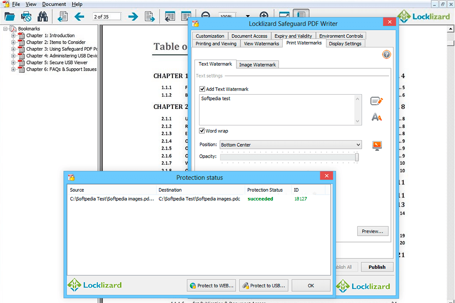Click in the watermark text box with Softpedia test

pyautogui.click(x=277, y=110)
